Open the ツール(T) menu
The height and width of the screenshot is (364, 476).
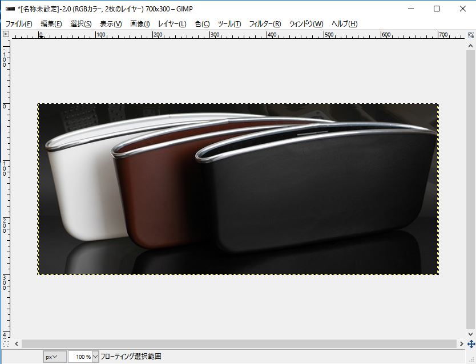coord(229,23)
